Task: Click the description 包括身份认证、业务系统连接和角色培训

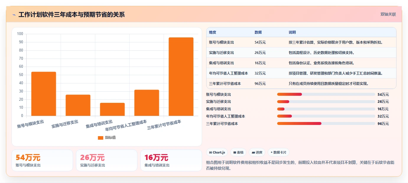Action: pyautogui.click(x=321, y=63)
